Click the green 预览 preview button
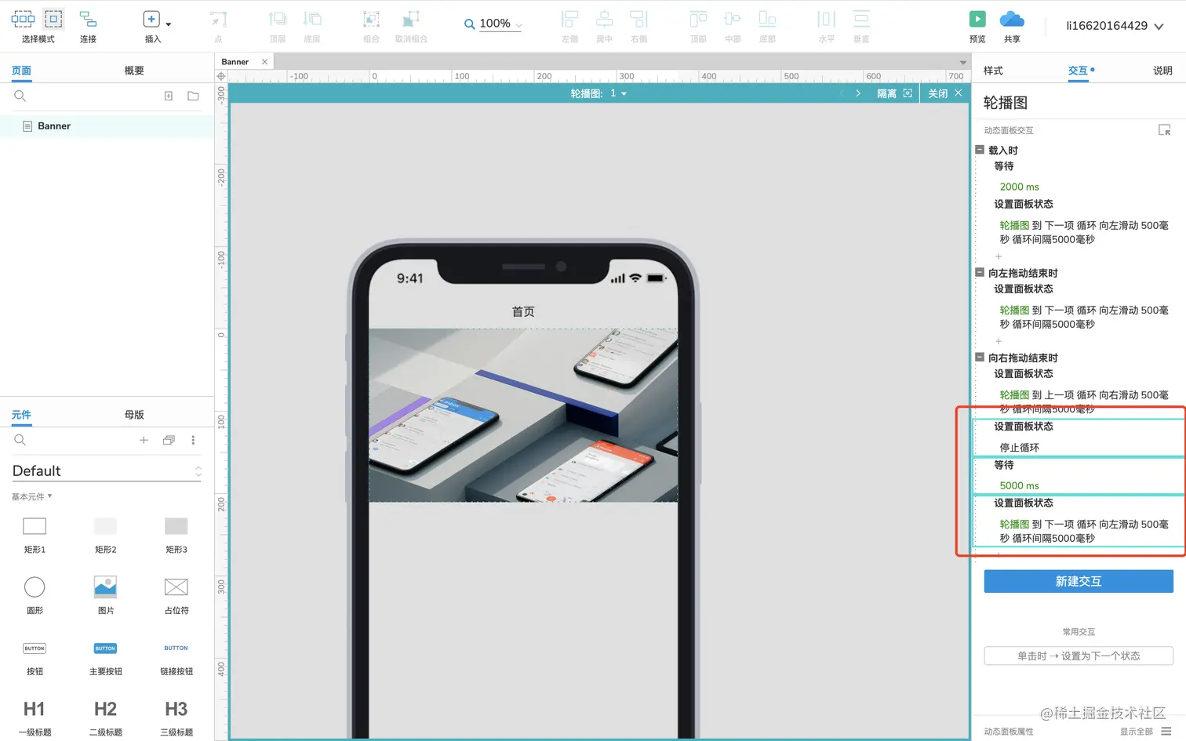The width and height of the screenshot is (1186, 741). 977,20
